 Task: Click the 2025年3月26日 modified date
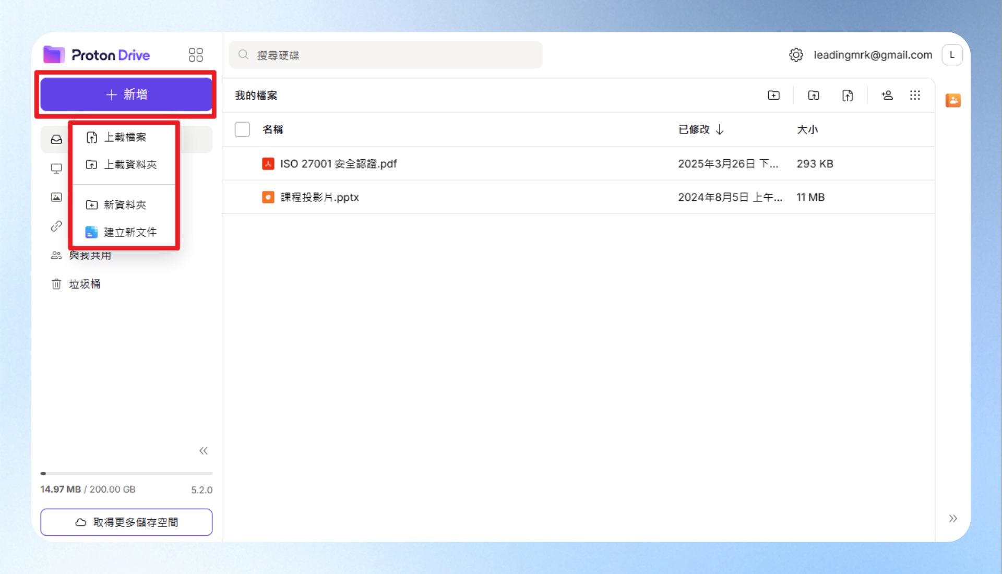coord(728,164)
